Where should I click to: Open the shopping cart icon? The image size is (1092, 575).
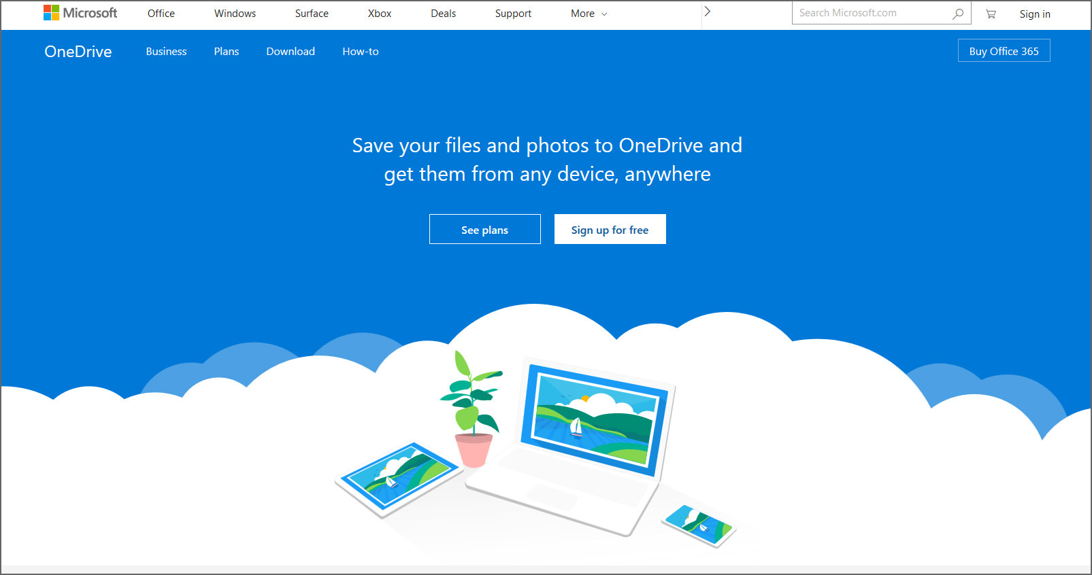[991, 14]
